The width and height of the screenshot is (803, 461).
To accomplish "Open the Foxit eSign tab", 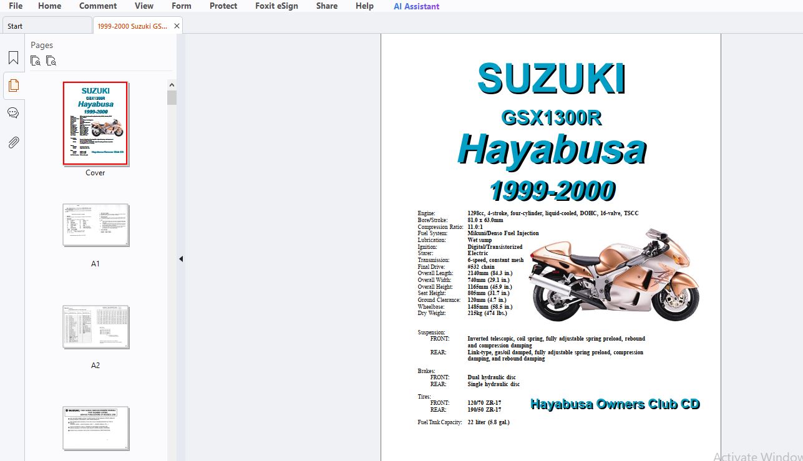I will pyautogui.click(x=276, y=6).
